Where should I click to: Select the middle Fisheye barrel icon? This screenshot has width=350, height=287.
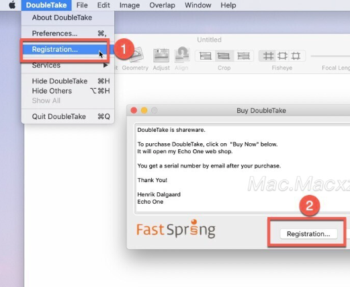coord(282,56)
